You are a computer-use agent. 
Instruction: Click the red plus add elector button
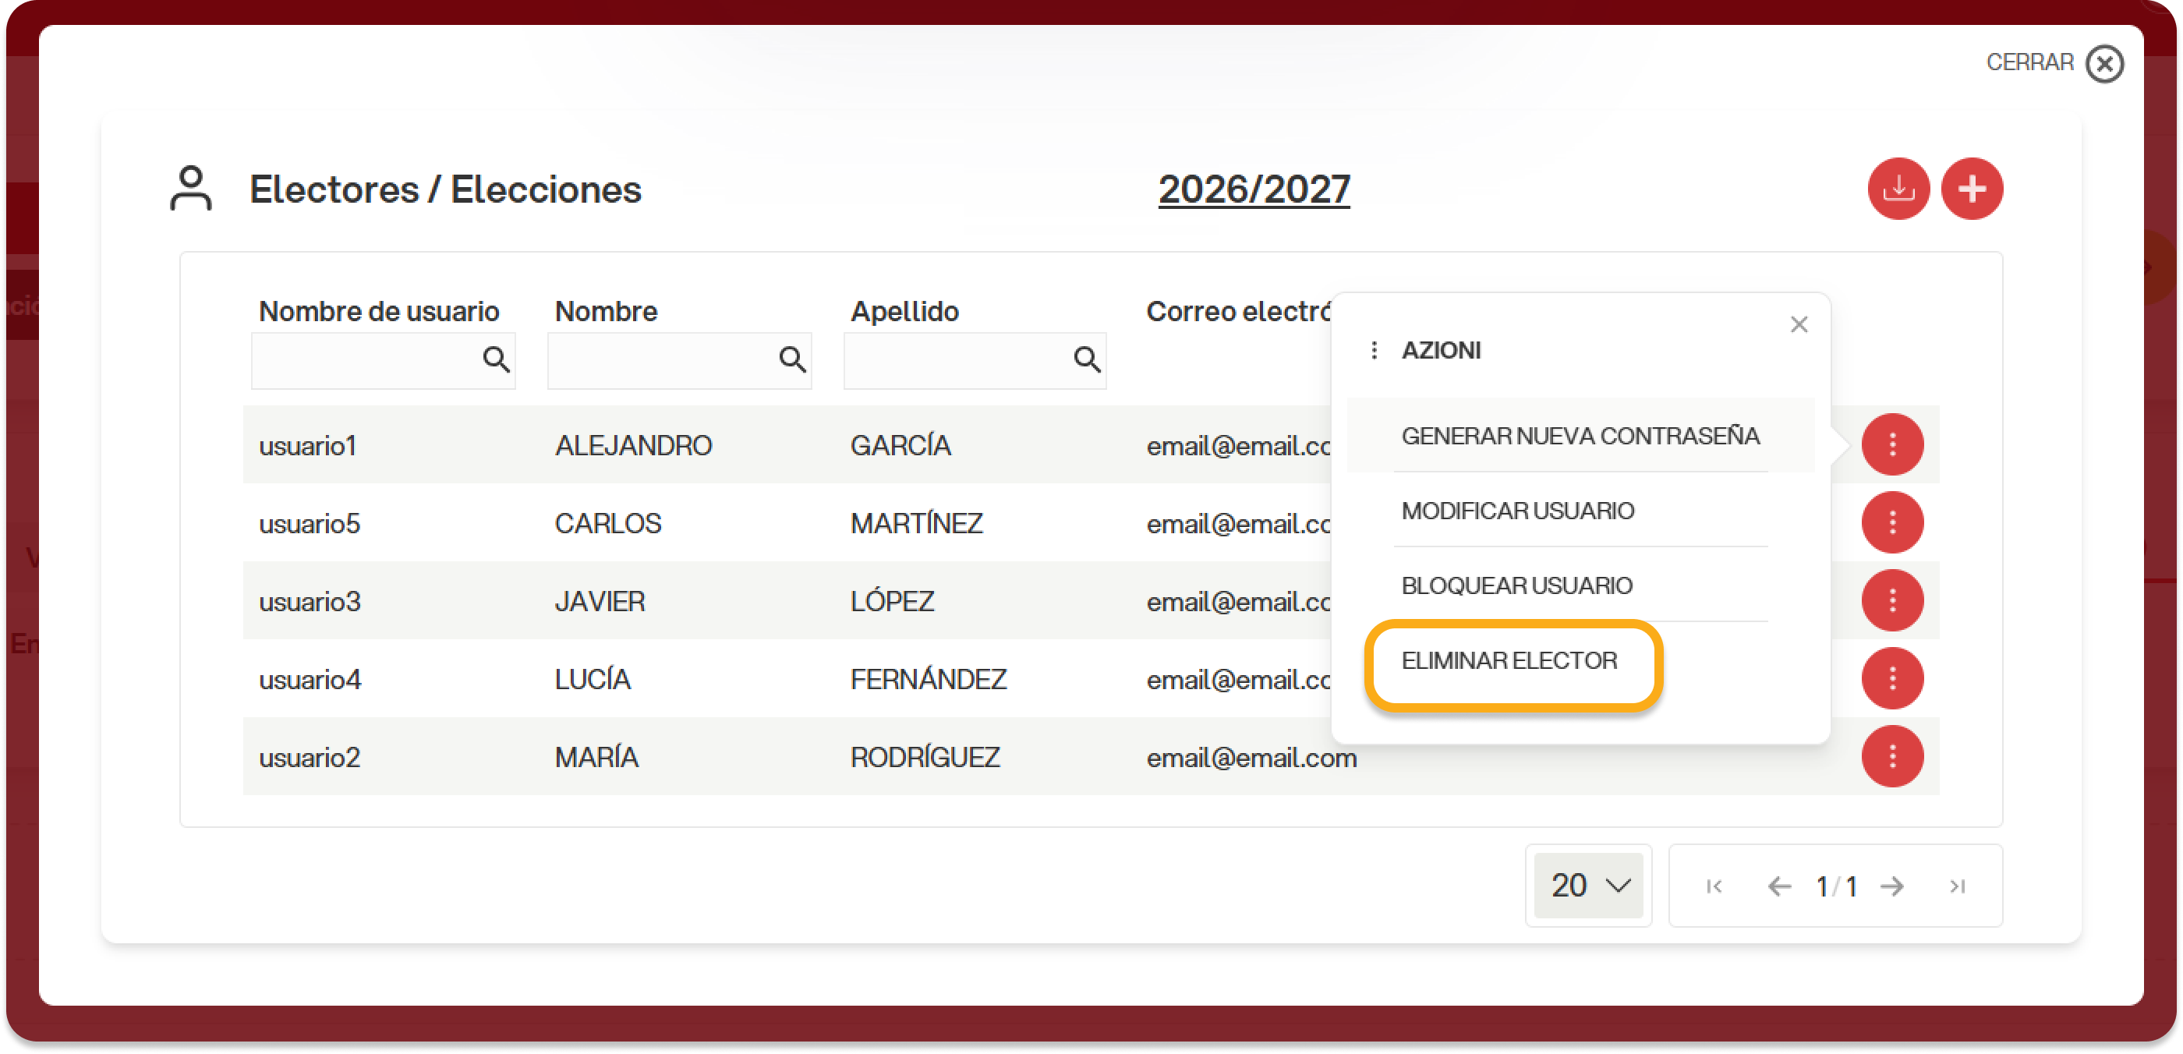point(1972,188)
